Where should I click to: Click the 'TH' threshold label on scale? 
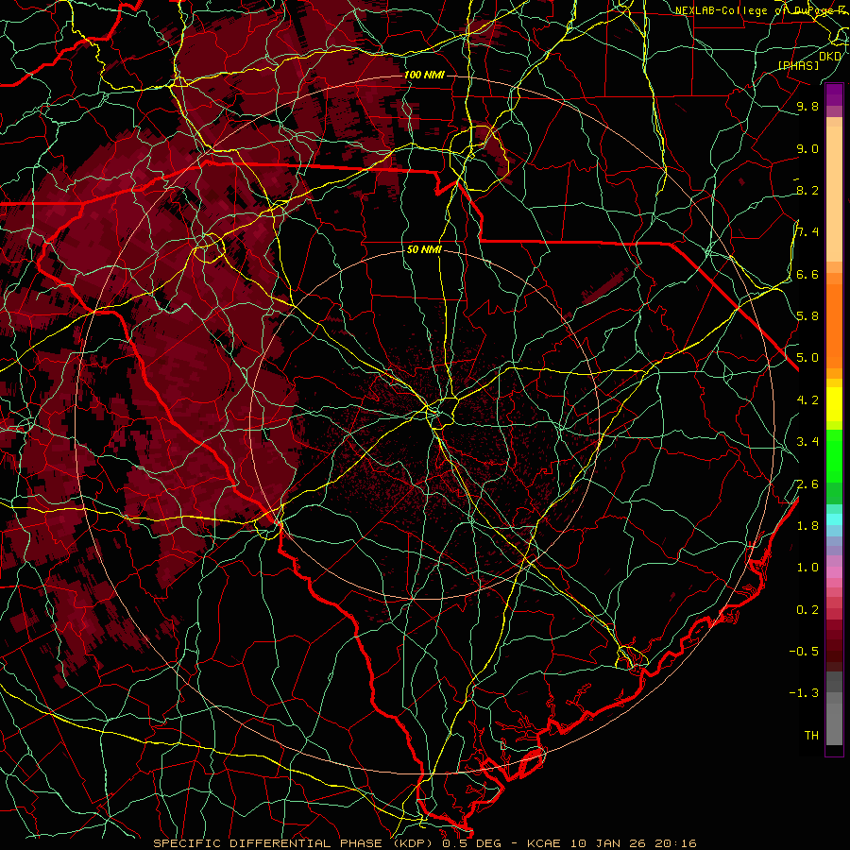[811, 736]
